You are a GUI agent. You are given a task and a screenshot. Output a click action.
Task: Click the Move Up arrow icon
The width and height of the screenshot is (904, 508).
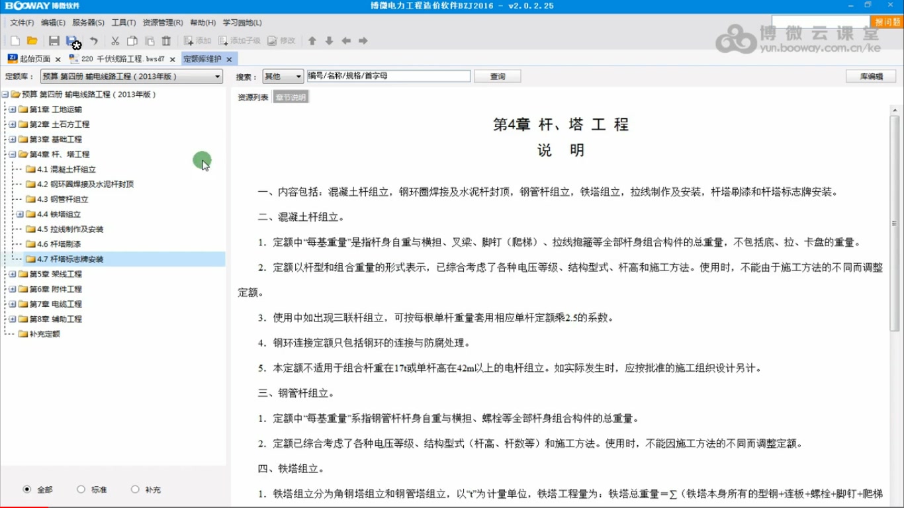point(312,41)
